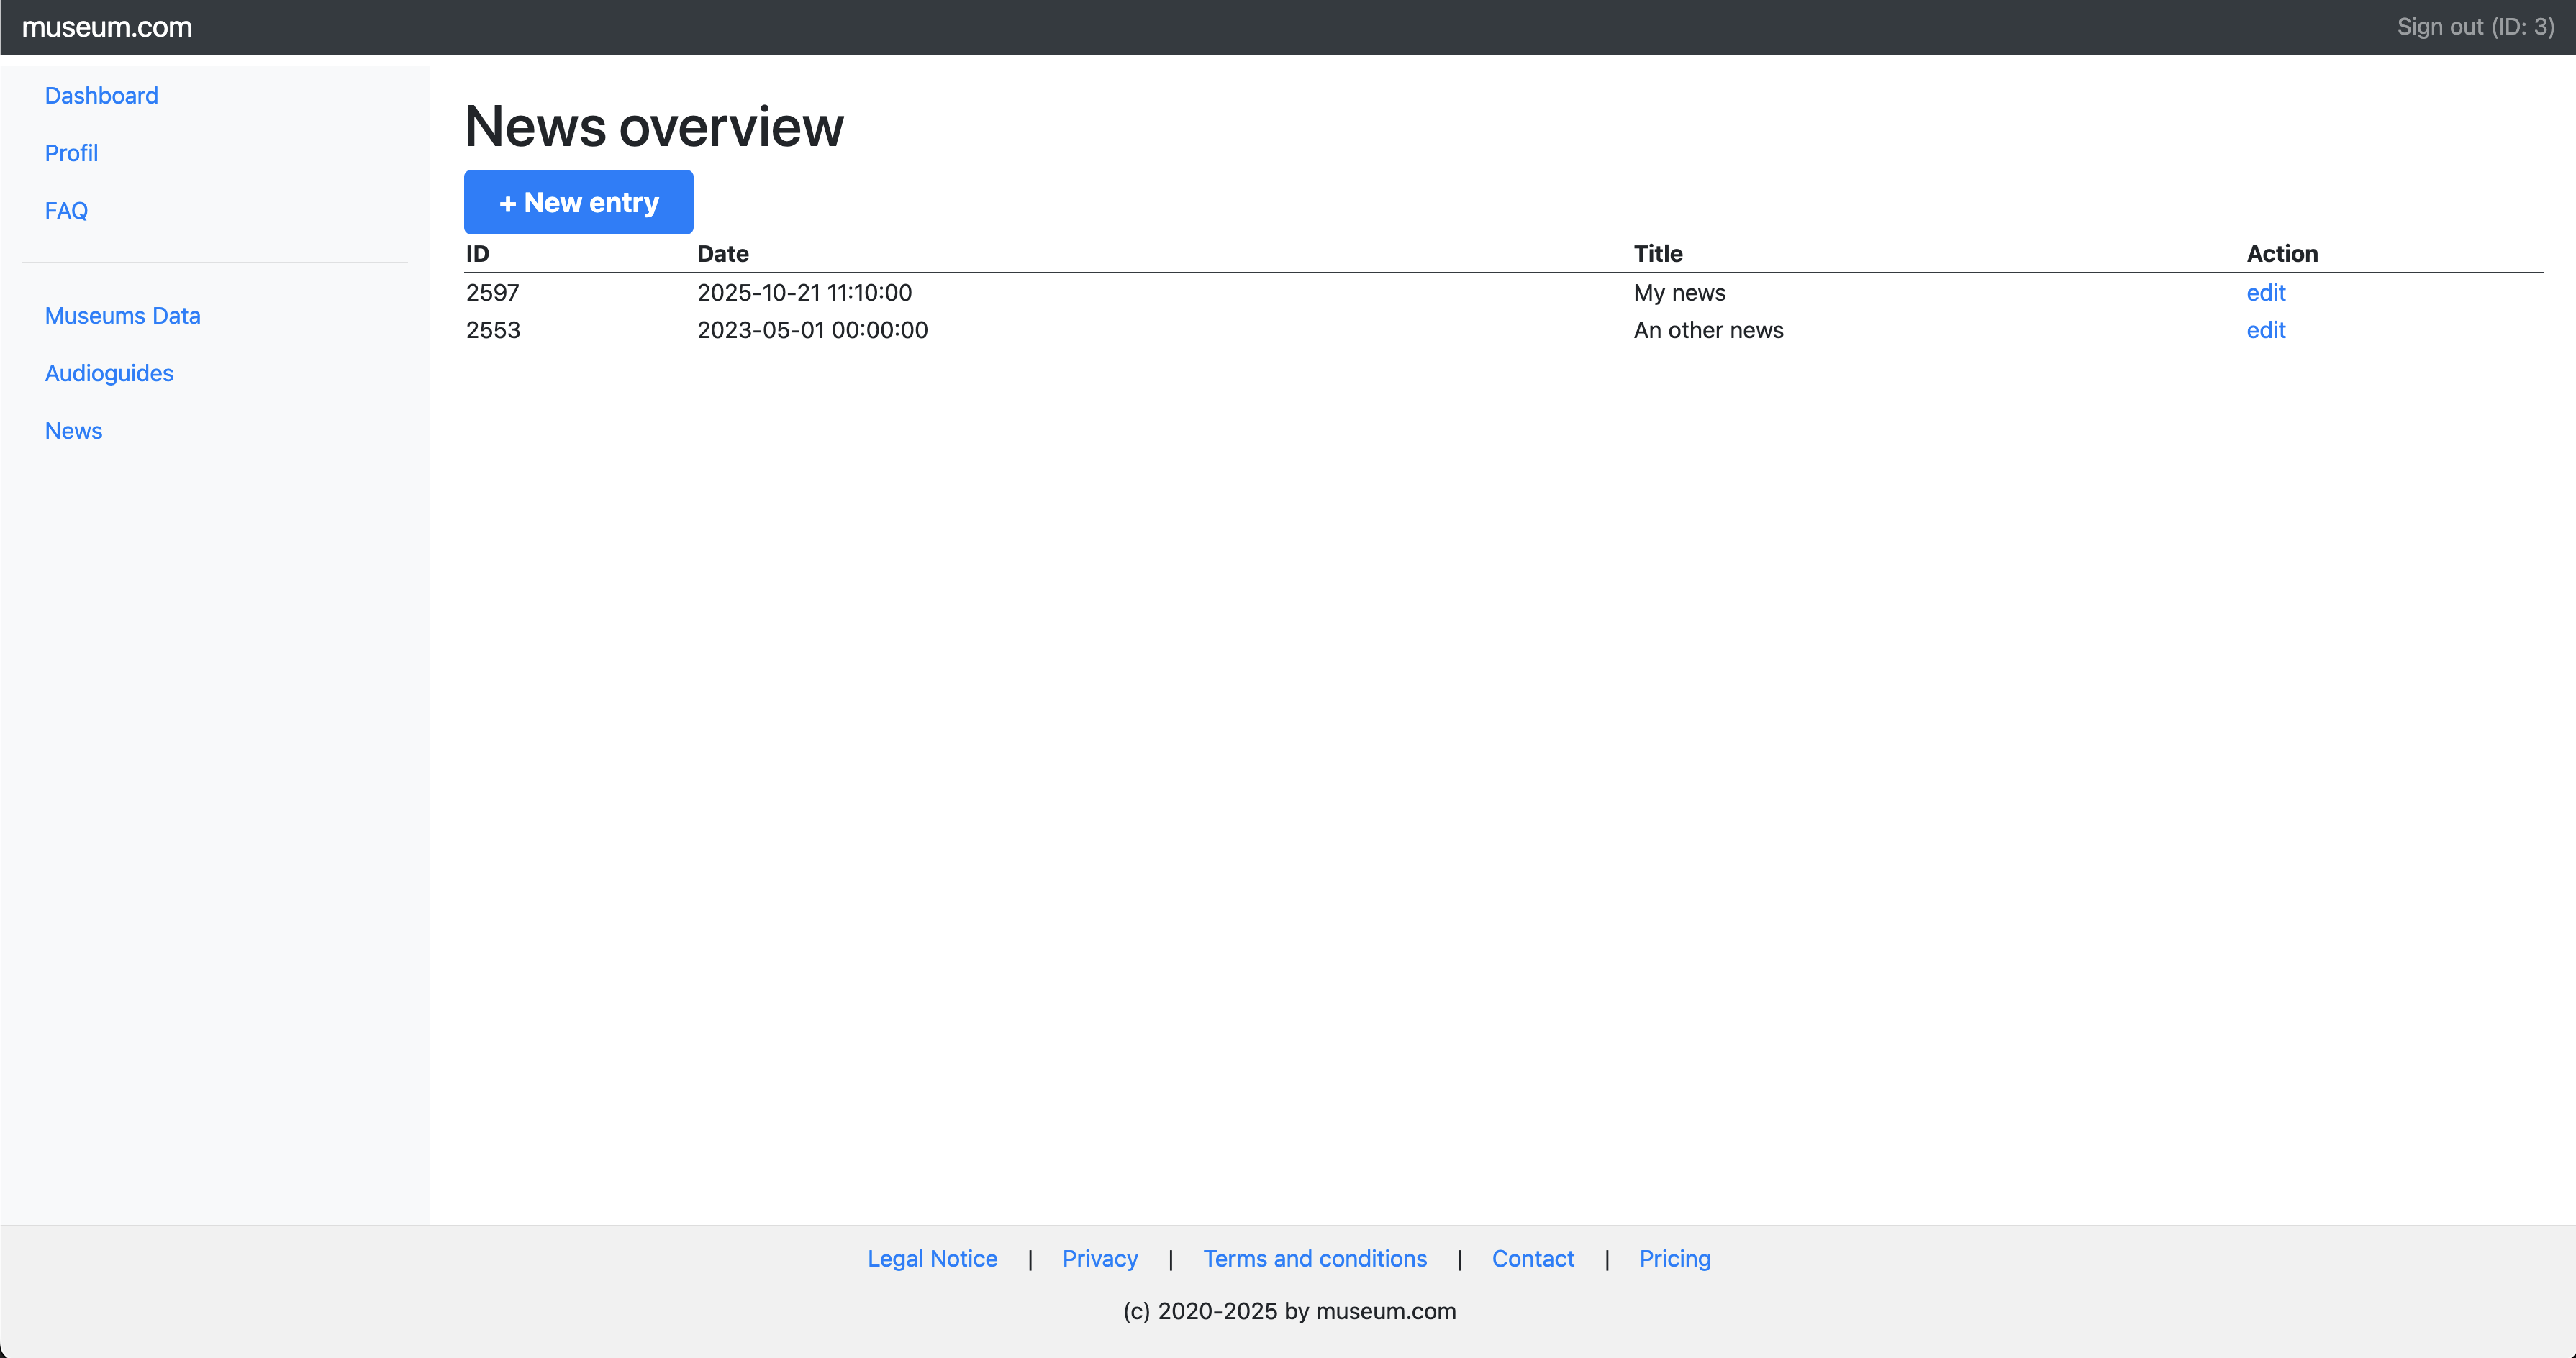This screenshot has width=2576, height=1358.
Task: Click the Date column header
Action: [x=722, y=254]
